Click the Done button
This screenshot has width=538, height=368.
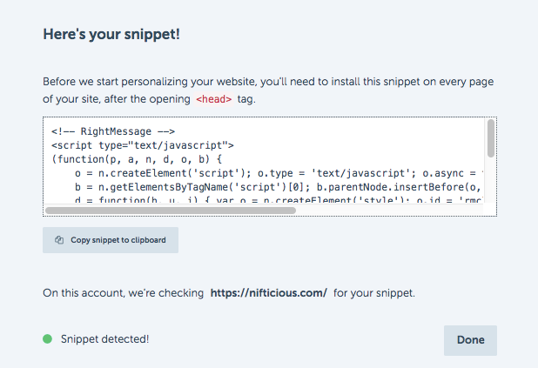tap(470, 340)
